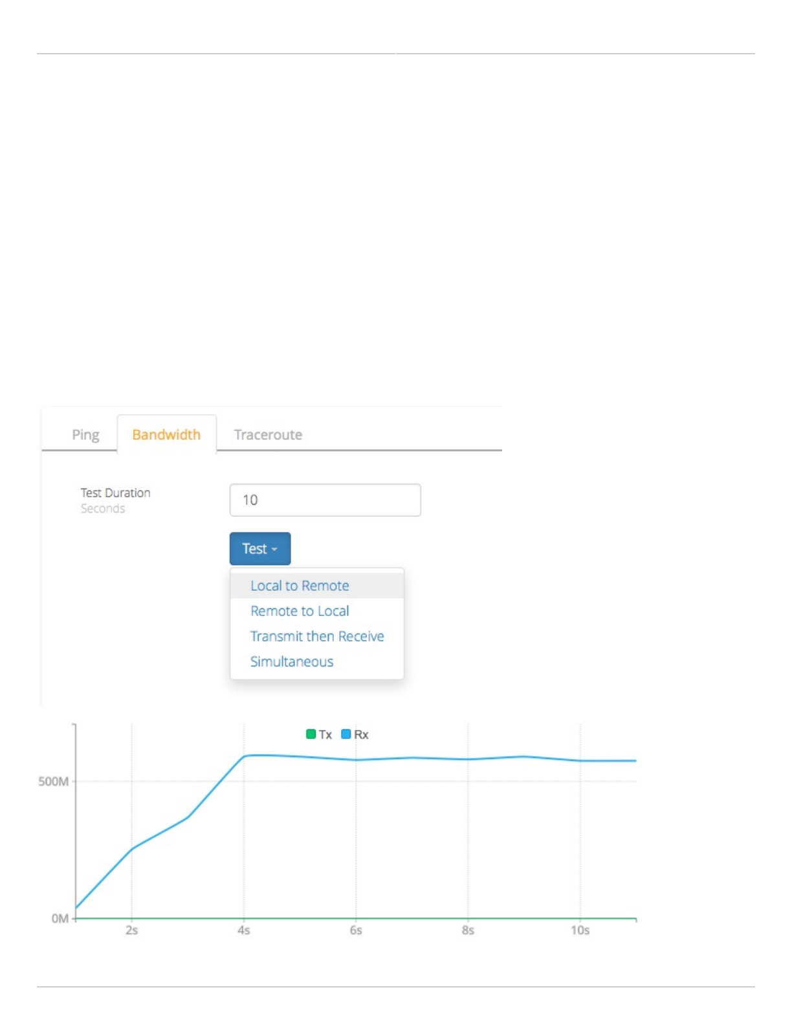792x1025 pixels.
Task: Open the Traceroute tab
Action: (268, 434)
